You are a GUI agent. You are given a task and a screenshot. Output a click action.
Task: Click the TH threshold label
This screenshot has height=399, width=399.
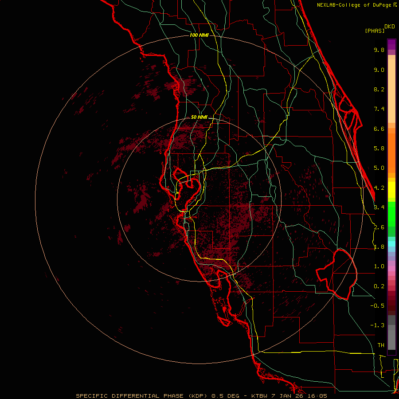[x=380, y=345]
